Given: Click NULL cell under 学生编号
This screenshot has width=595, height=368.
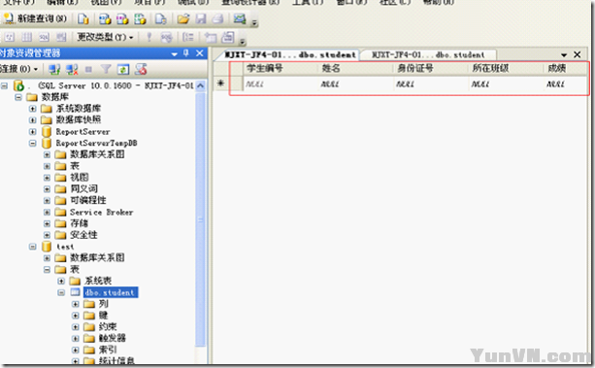Looking at the screenshot, I should [x=281, y=84].
